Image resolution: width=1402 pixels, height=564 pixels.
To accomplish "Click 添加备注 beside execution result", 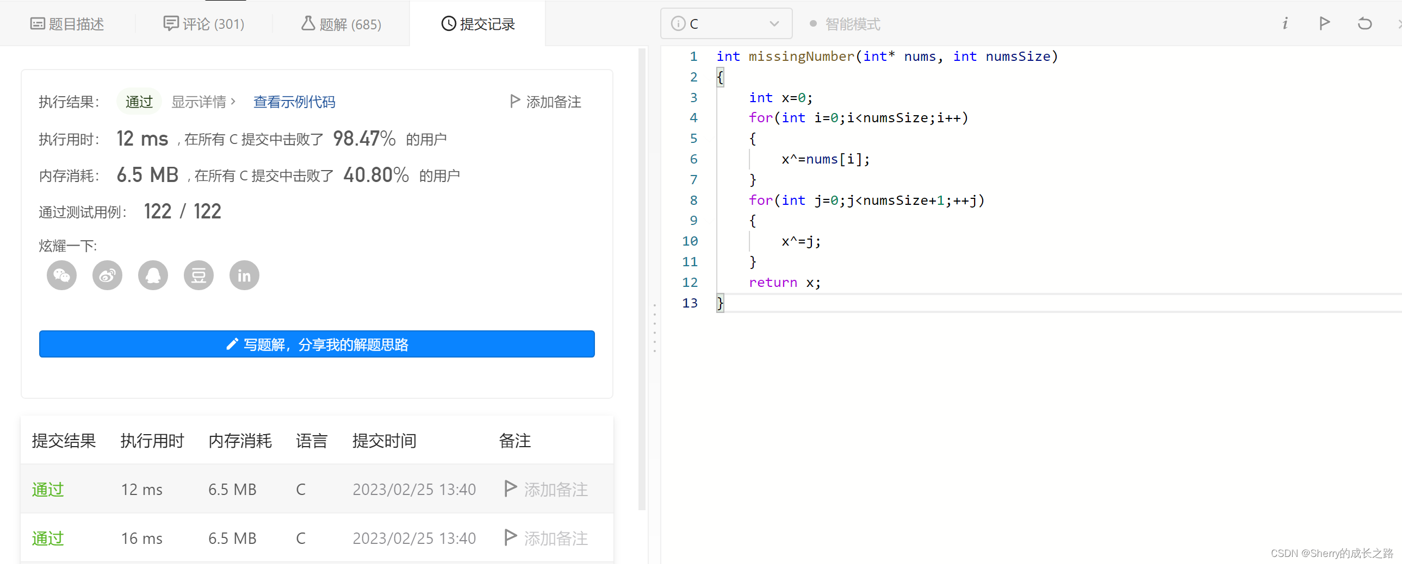I will click(x=545, y=102).
